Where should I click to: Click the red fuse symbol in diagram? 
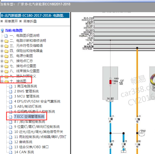(x=110, y=82)
